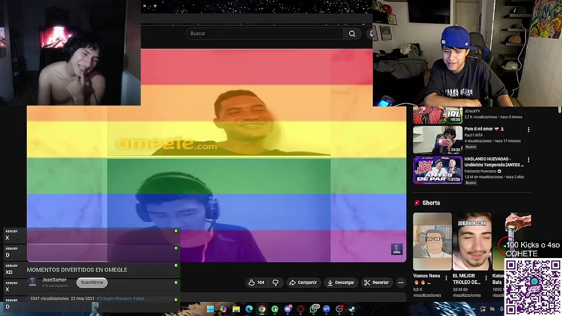
Task: Click the #Viral hashtag
Action: [x=139, y=298]
